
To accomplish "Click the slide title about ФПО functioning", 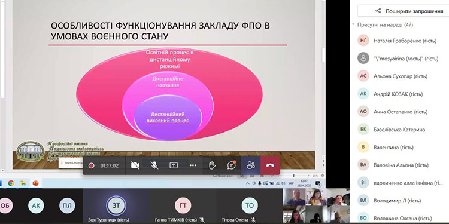I will click(160, 31).
